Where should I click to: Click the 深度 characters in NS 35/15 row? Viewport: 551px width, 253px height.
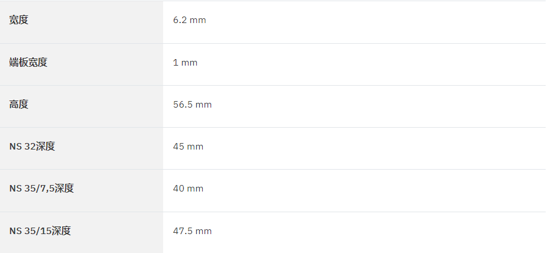click(61, 231)
